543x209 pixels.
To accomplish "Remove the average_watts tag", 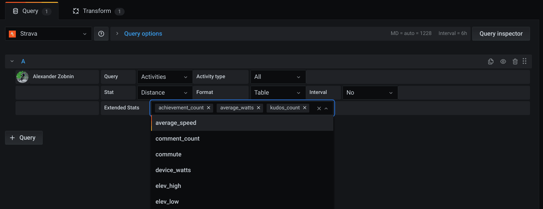I will pyautogui.click(x=259, y=108).
